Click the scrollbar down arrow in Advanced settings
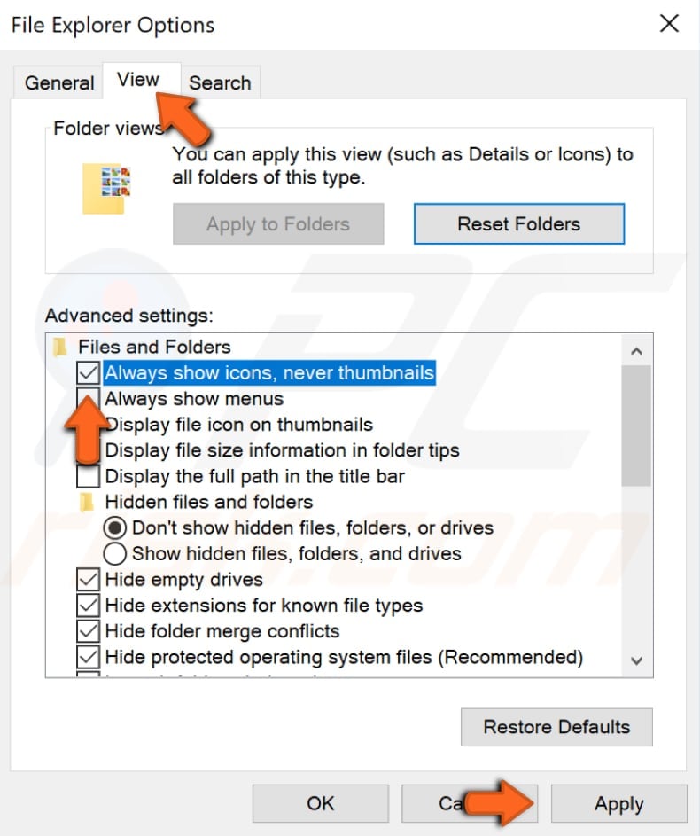The height and width of the screenshot is (836, 700). 637,660
